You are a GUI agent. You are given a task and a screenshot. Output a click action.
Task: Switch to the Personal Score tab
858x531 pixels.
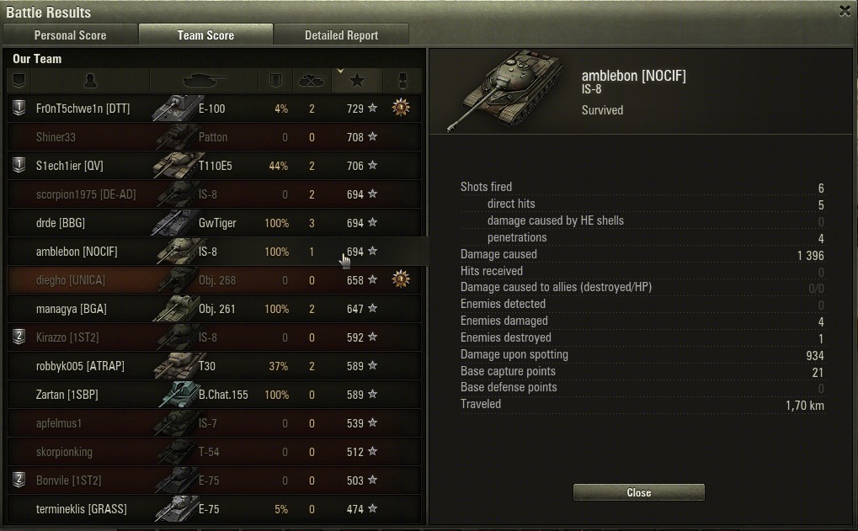click(x=70, y=35)
